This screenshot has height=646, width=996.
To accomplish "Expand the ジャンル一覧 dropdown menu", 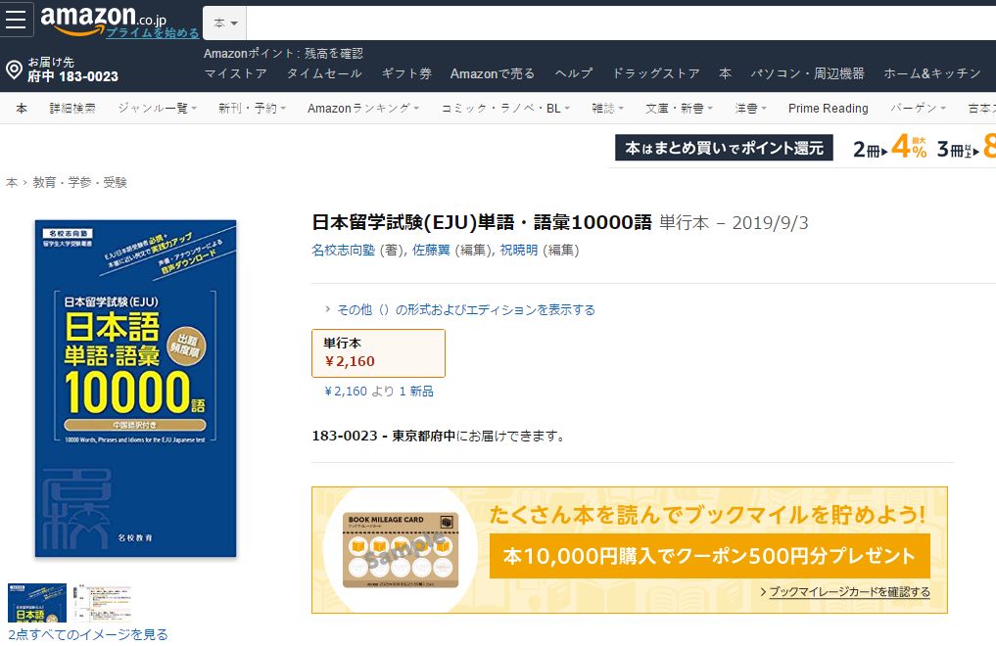I will (157, 109).
